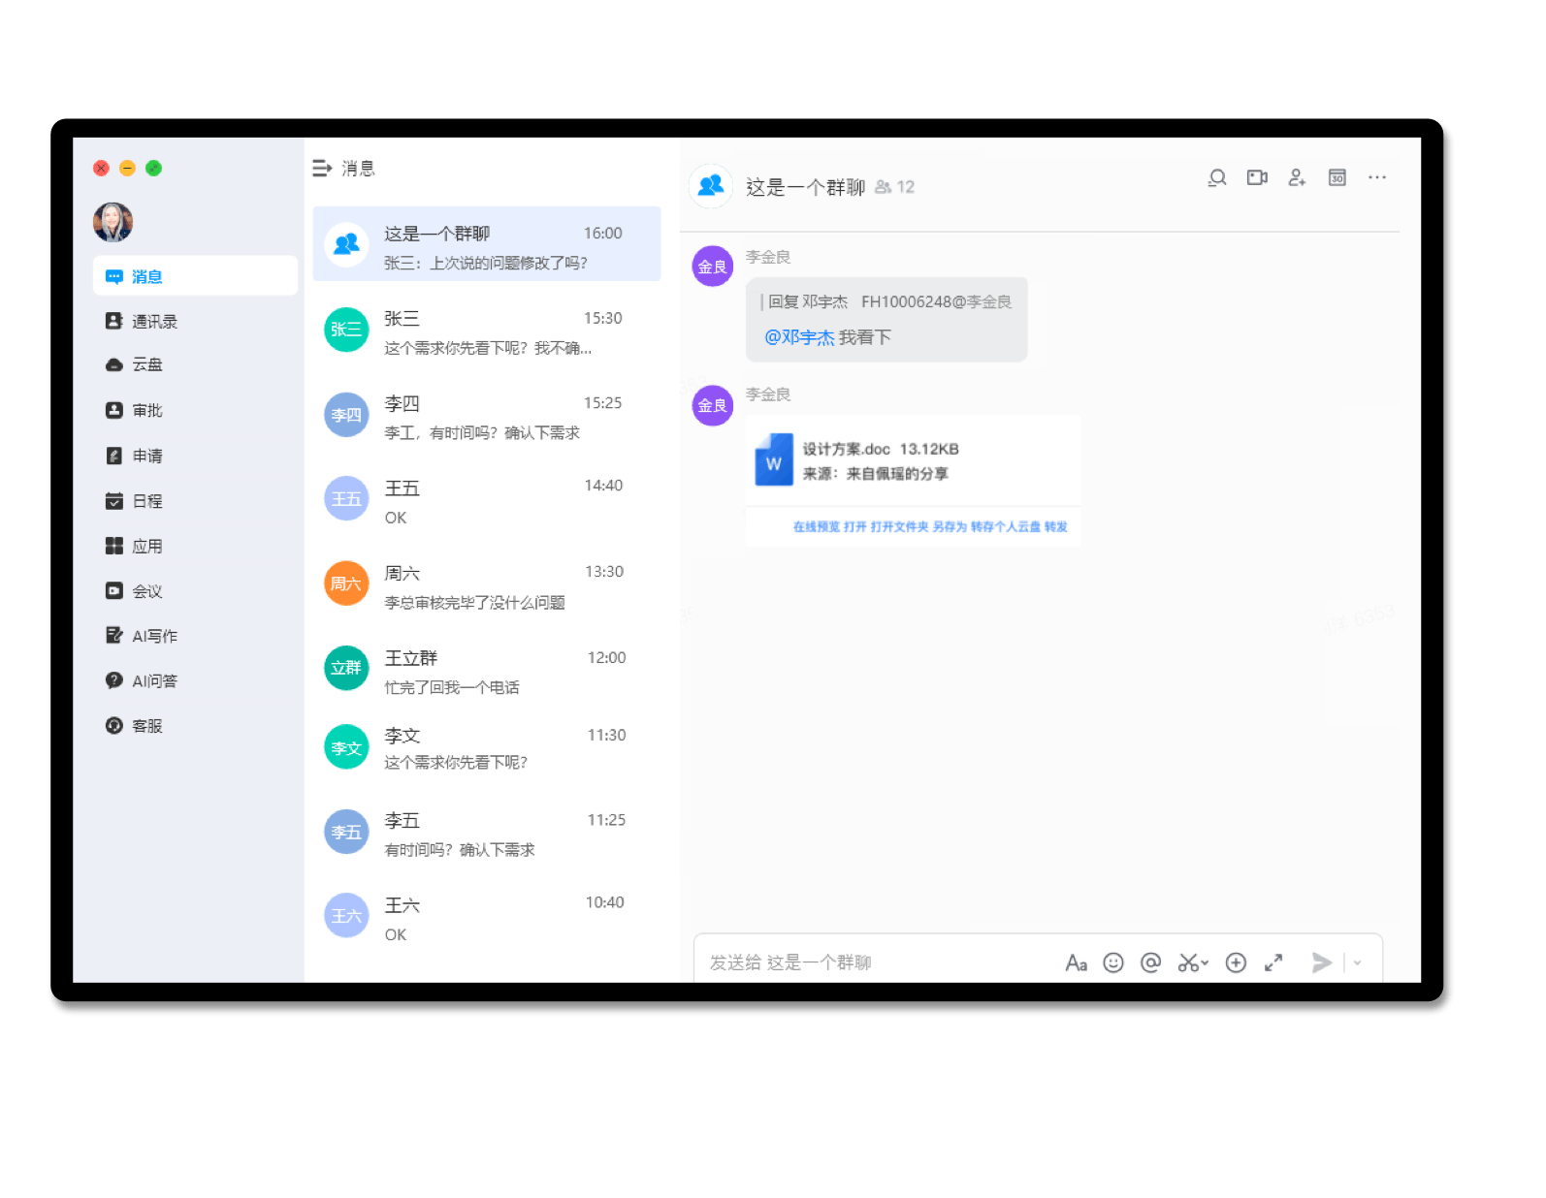Open search in the group chat header
Image resolution: width=1546 pixels, height=1198 pixels.
click(1217, 177)
